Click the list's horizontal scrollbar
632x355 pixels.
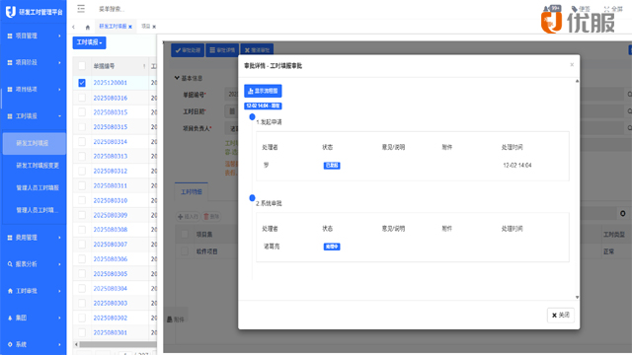coord(118,344)
